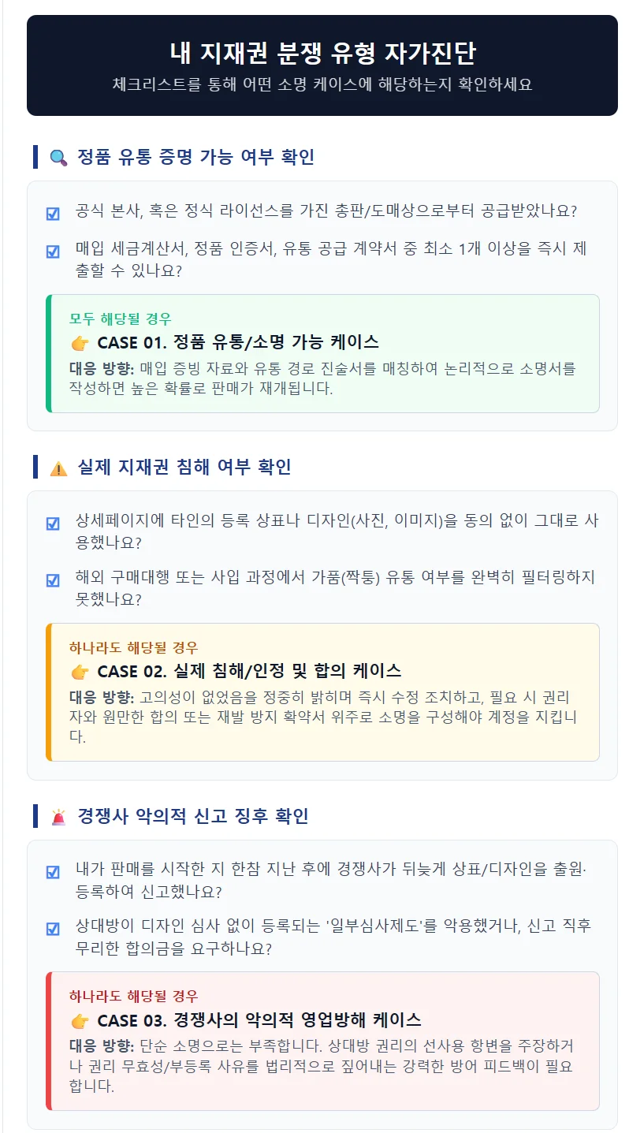Toggle the 경쟁사가 뒤늦게 상표 출원 checkbox

[x=53, y=872]
